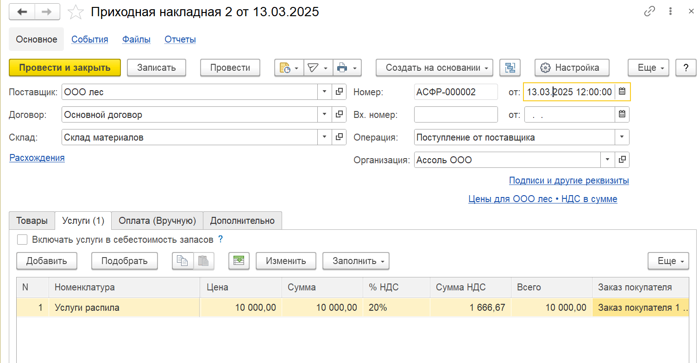Open the 'Подписи и другие реквизиты' link
Screen dimensions: 699x363
click(568, 180)
